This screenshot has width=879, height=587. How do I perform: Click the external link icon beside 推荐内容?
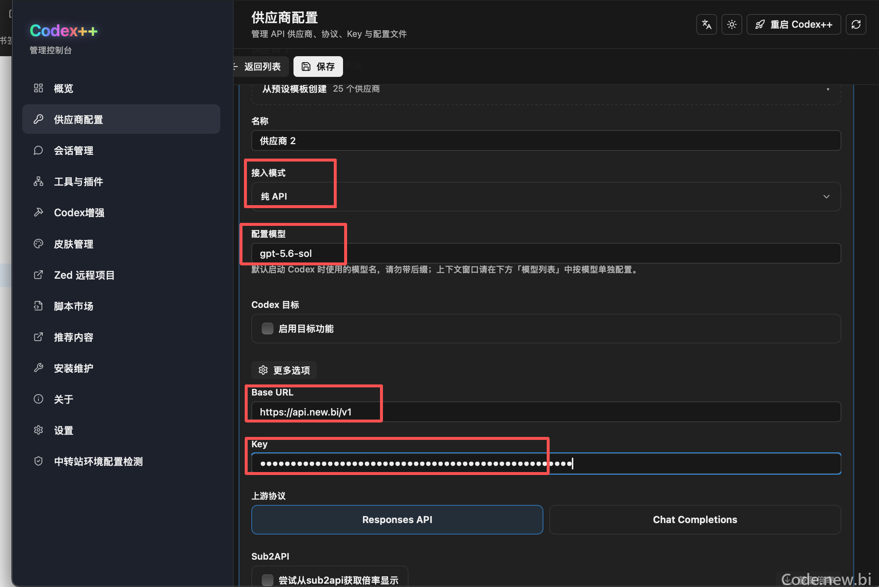coord(38,337)
